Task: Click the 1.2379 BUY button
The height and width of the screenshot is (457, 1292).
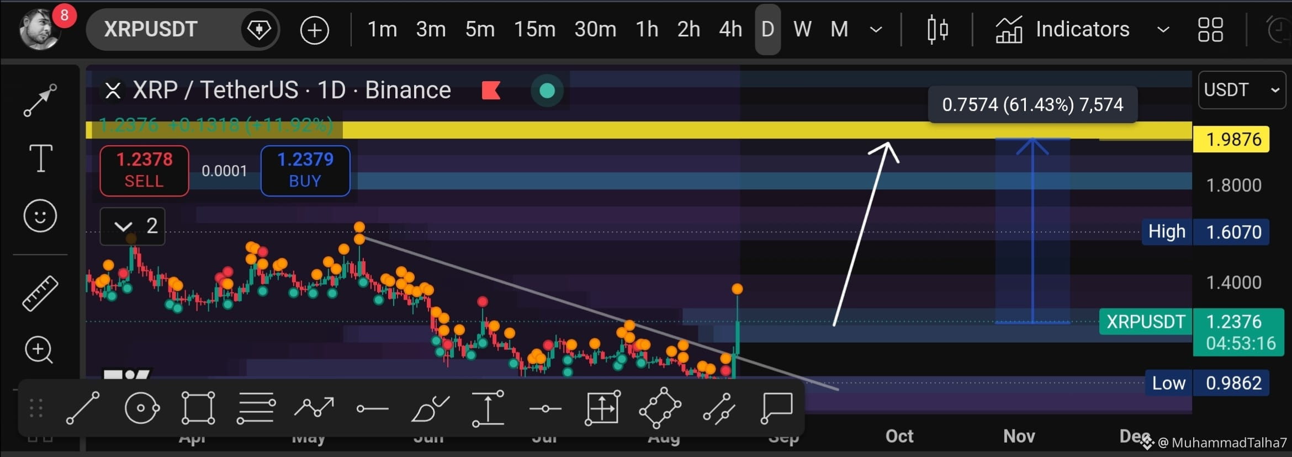Action: coord(305,171)
